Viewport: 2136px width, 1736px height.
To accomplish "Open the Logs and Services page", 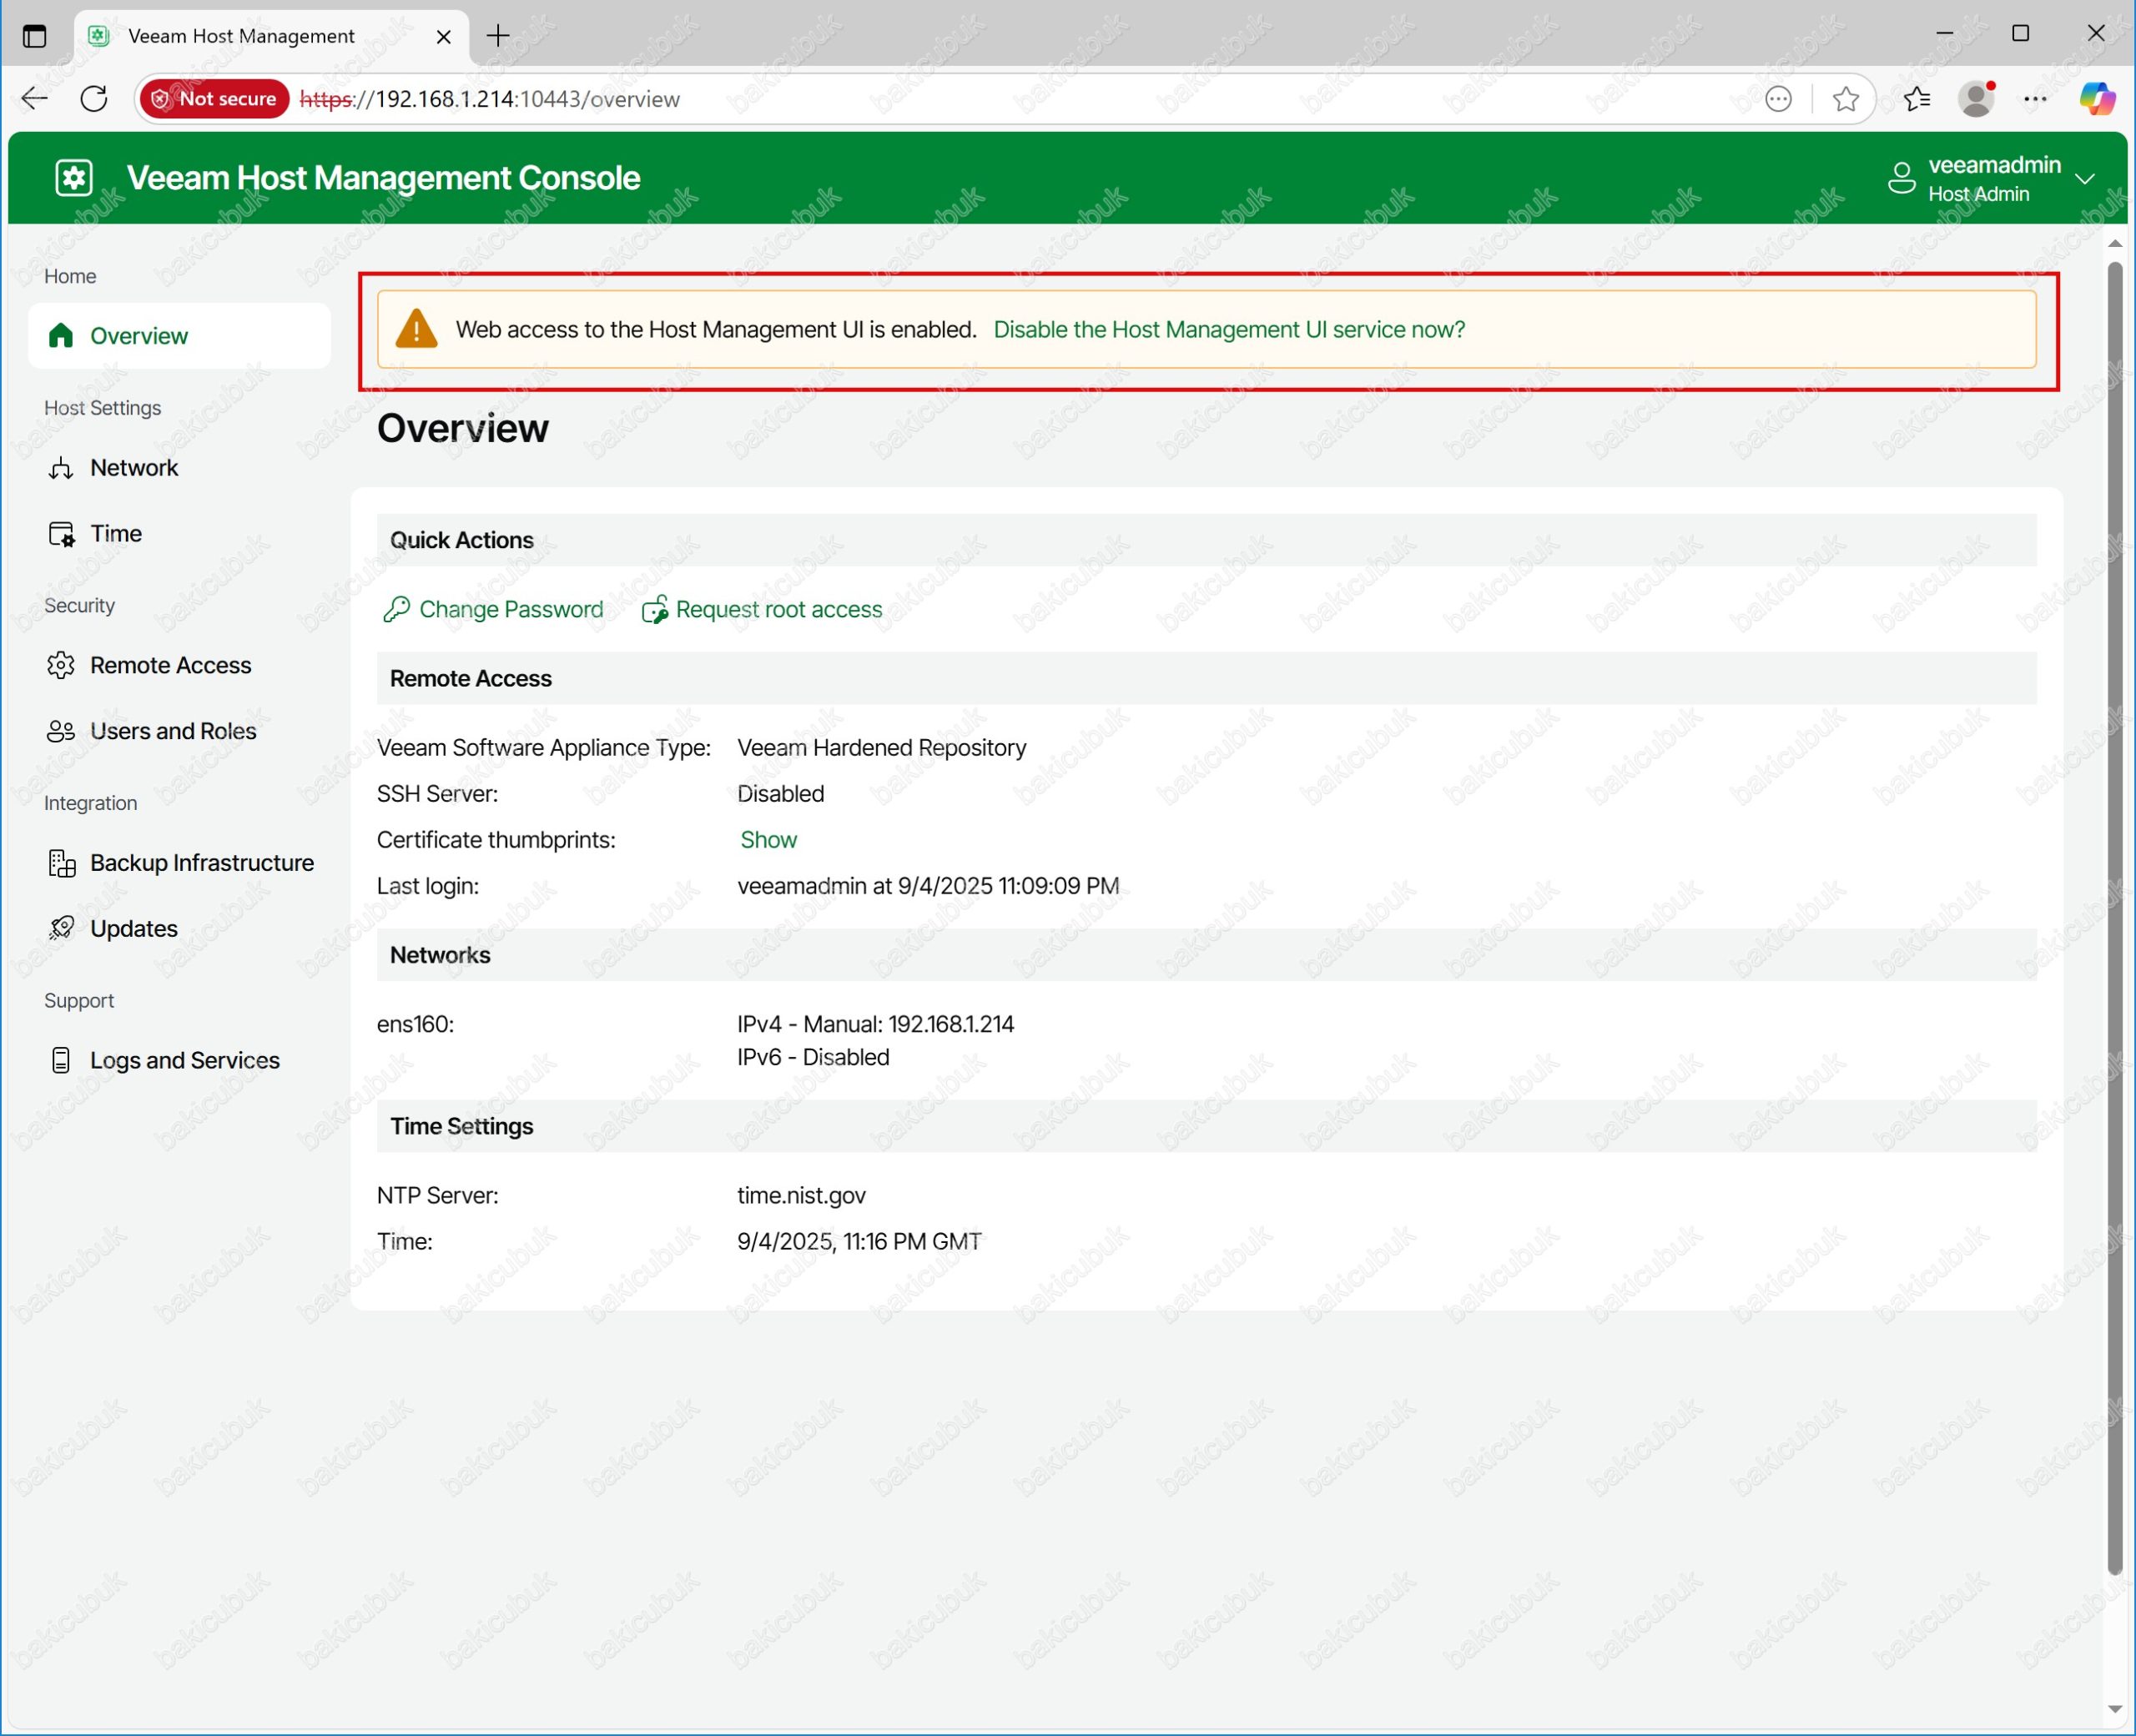I will coord(179,1060).
